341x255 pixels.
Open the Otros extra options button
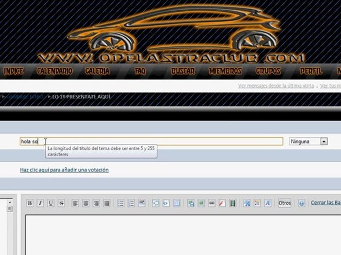(x=285, y=203)
